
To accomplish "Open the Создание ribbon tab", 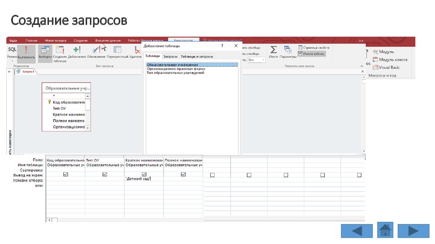I will pyautogui.click(x=80, y=40).
